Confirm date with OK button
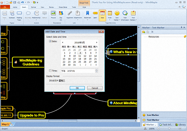Viewport: 187px width, 131px height. point(77,88)
